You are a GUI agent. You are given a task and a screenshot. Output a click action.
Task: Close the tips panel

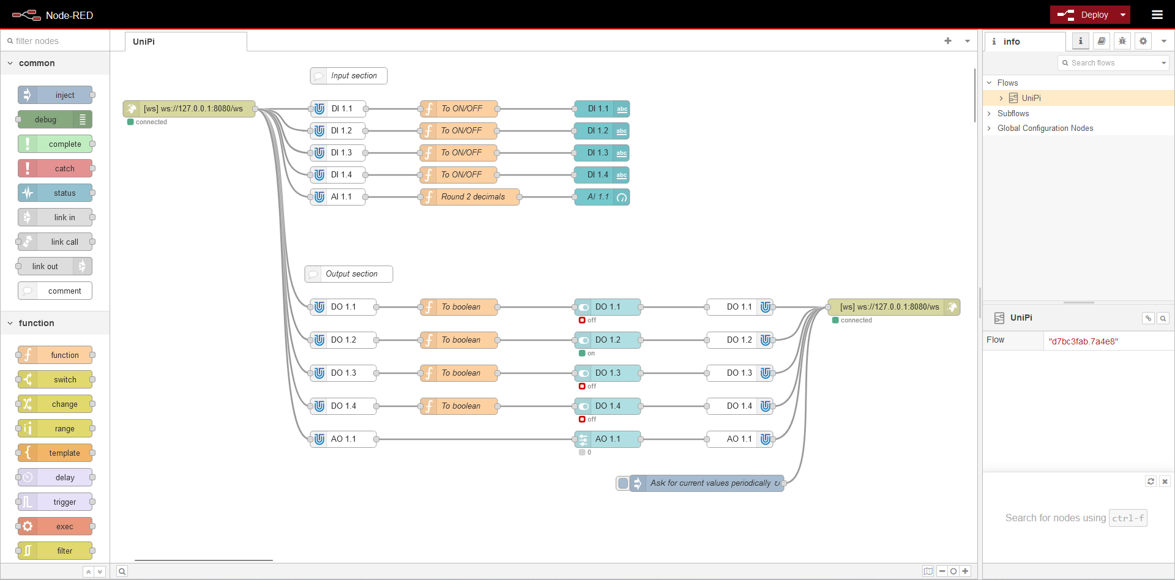tap(1165, 481)
